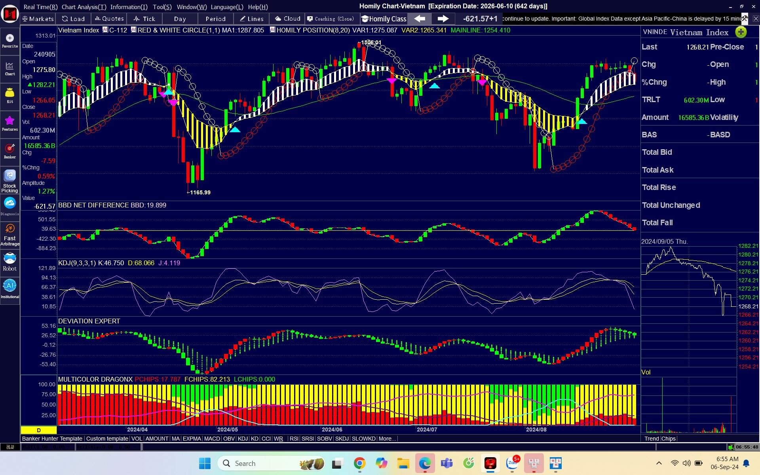Screen dimensions: 760x475
Task: Open the Windows Start button
Action: (205, 463)
